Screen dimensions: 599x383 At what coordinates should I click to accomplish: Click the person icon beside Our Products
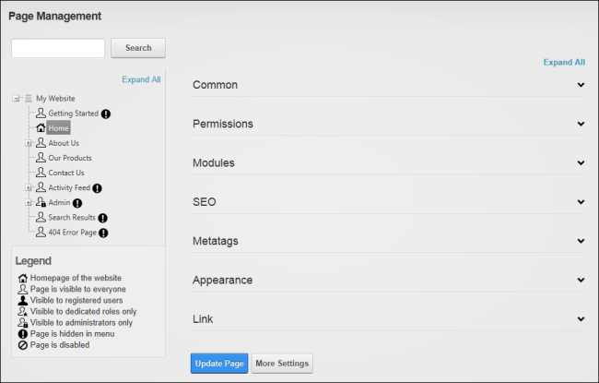click(41, 158)
